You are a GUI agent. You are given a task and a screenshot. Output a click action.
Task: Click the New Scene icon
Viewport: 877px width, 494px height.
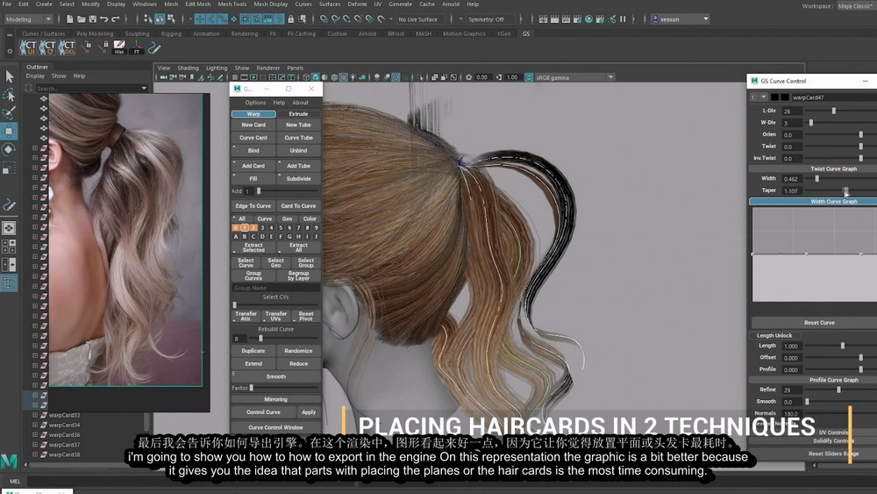coord(70,19)
